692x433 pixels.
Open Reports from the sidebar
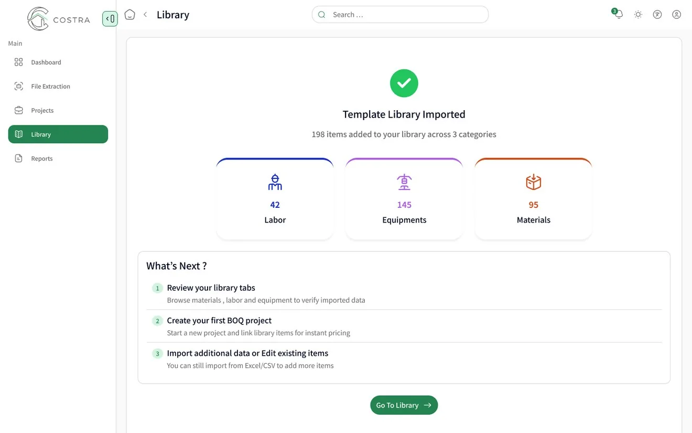point(58,159)
